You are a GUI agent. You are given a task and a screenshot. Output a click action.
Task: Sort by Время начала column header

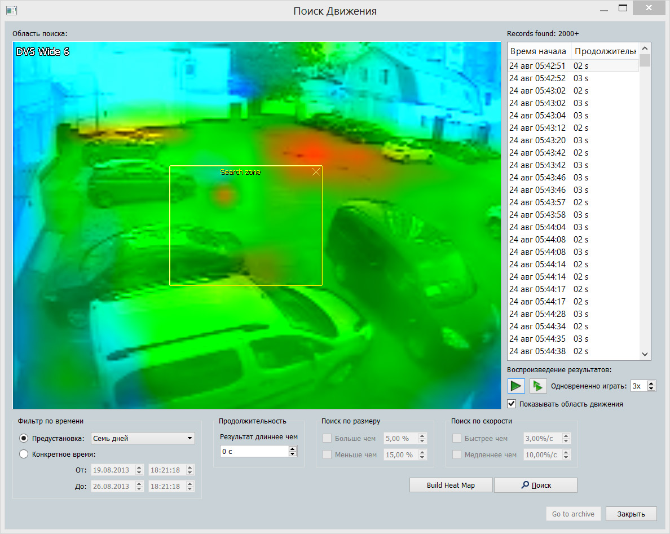tap(539, 51)
